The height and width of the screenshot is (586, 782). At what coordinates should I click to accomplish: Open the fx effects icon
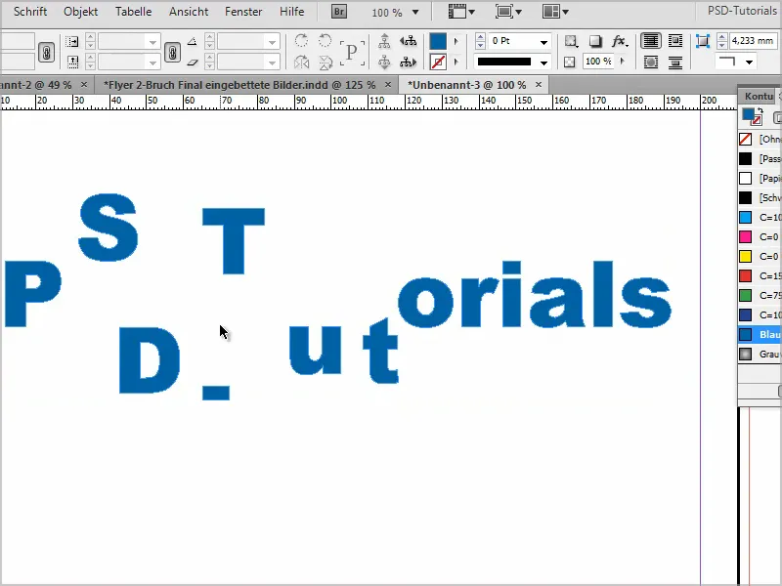point(619,41)
